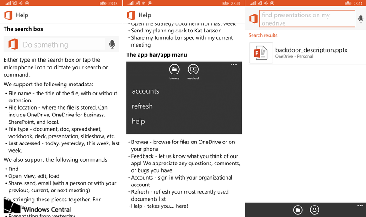Click 'Accounts - sign in' bullet
This screenshot has width=366, height=217.
tap(180, 181)
